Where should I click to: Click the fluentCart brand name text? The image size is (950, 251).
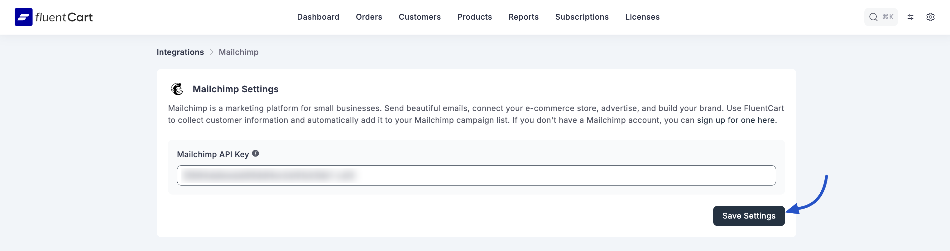click(x=64, y=17)
